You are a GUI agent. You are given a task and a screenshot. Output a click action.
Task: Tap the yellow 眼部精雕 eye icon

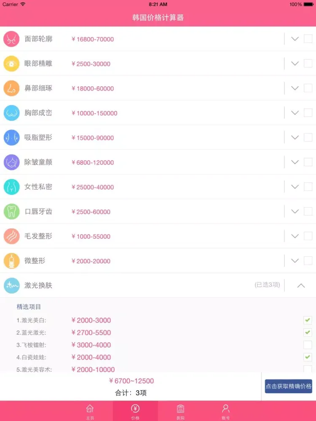[x=11, y=64]
